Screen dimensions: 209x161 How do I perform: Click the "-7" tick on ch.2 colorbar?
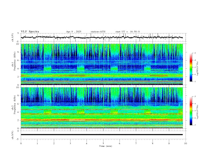(194, 125)
